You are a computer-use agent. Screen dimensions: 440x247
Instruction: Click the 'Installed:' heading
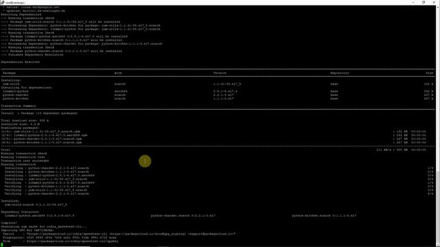[x=10, y=201]
